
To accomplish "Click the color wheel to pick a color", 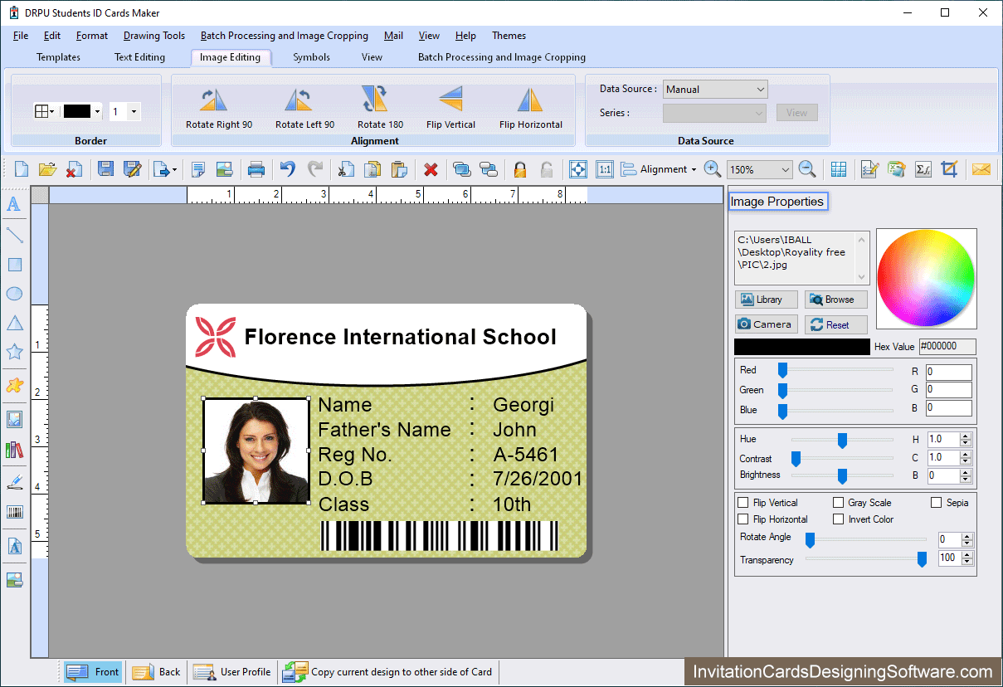I will pos(927,279).
